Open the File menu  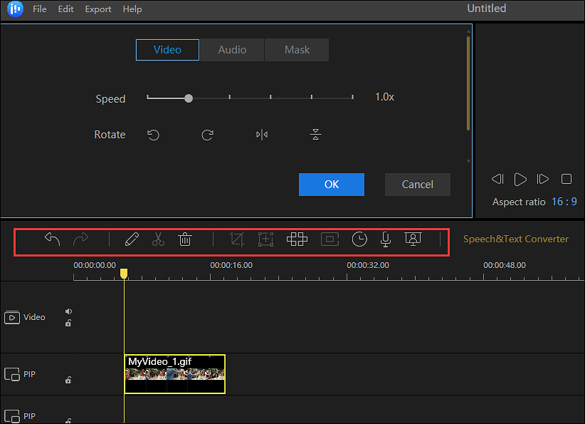(x=40, y=9)
